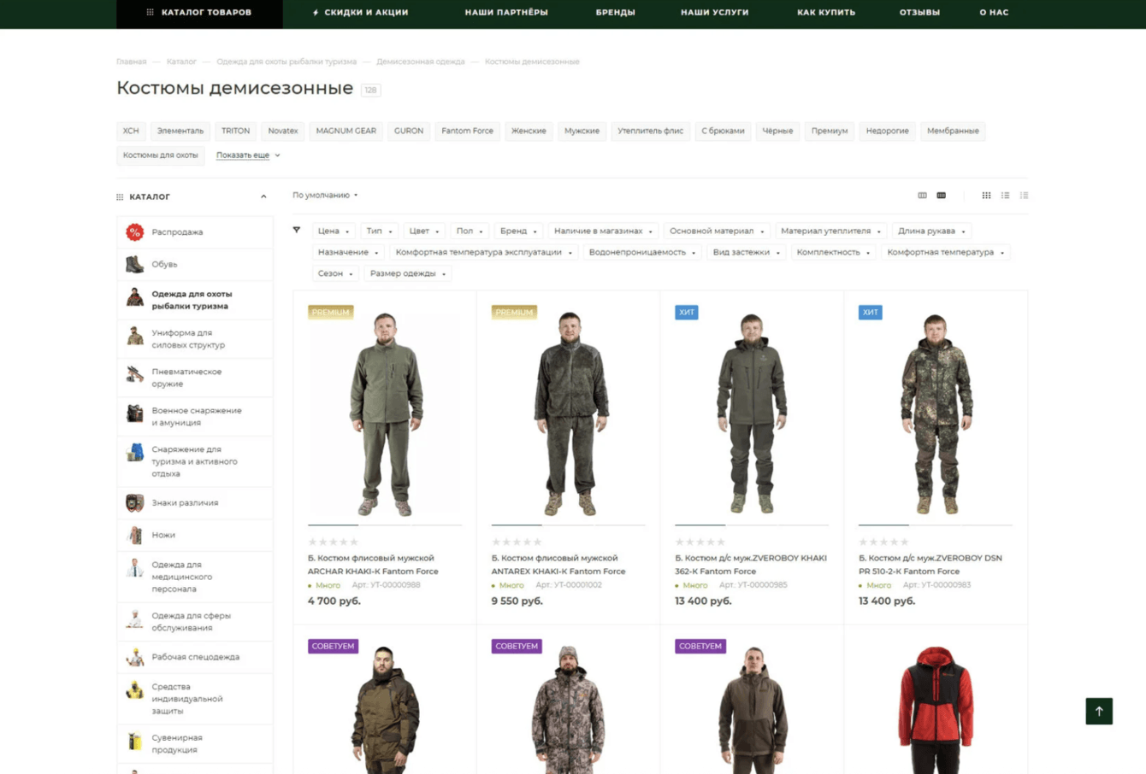Select four-column layout toggle
The height and width of the screenshot is (774, 1146).
pyautogui.click(x=941, y=196)
